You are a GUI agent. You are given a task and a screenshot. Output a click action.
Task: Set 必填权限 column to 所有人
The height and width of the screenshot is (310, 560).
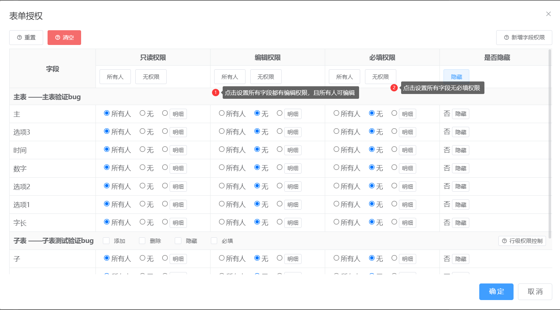(344, 77)
